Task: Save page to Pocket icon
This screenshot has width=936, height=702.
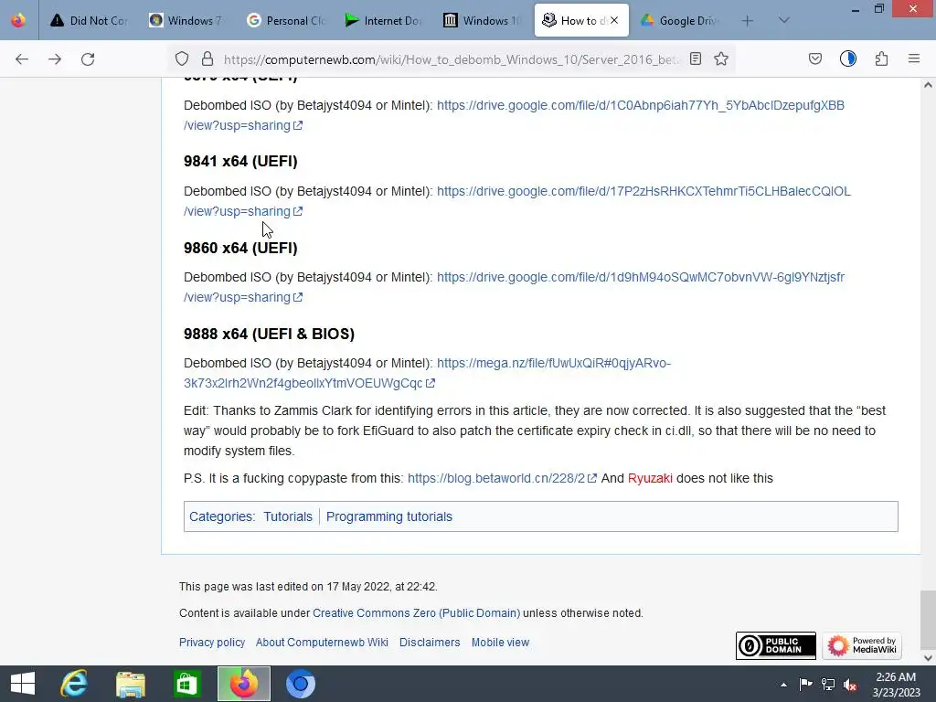Action: (814, 58)
